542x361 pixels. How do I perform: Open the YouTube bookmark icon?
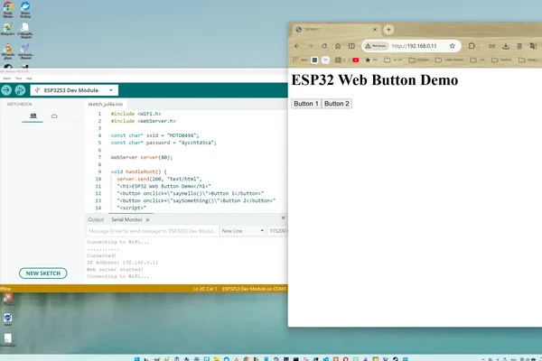(355, 60)
